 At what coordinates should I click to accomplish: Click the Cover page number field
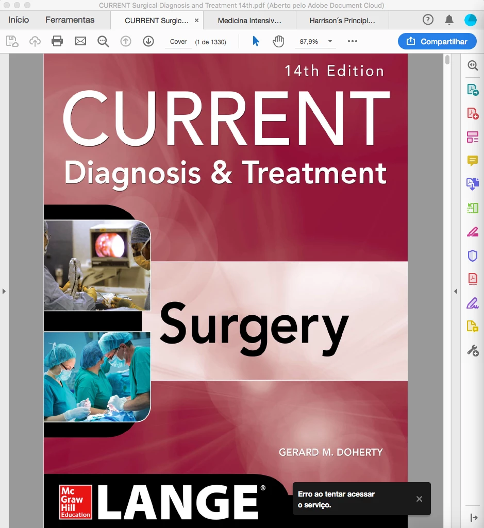[178, 42]
